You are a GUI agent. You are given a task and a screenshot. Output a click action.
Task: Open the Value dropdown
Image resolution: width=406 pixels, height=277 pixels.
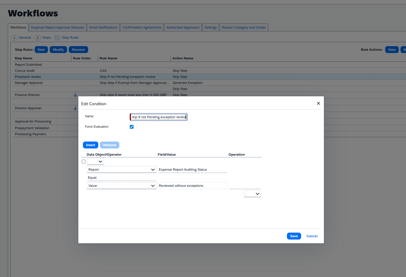(121, 186)
